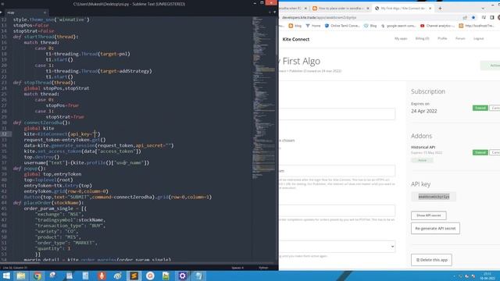Click the postback URL input field
This screenshot has width=500, height=281.
click(337, 211)
